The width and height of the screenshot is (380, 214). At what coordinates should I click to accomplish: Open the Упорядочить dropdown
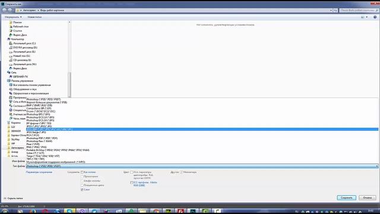click(x=13, y=17)
